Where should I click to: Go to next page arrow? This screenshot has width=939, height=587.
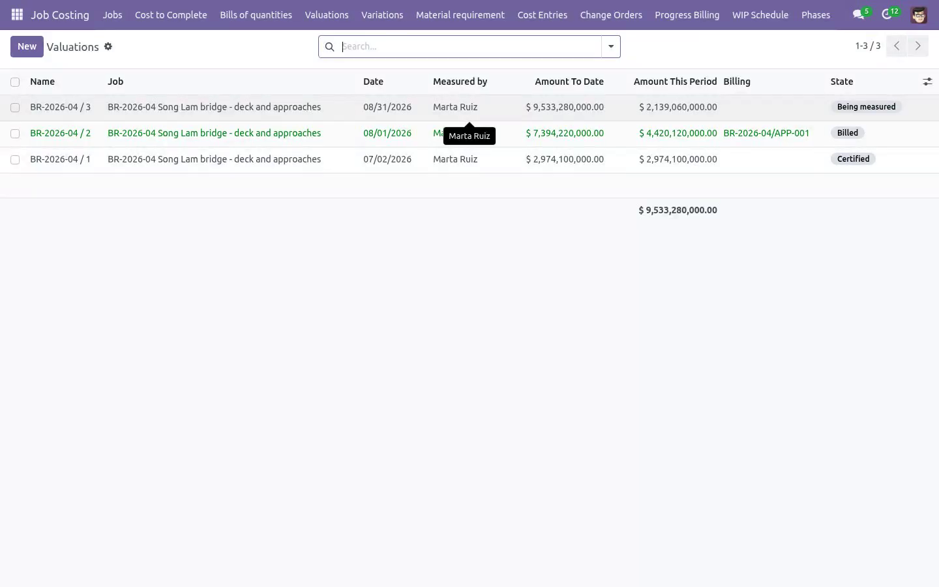pos(917,46)
